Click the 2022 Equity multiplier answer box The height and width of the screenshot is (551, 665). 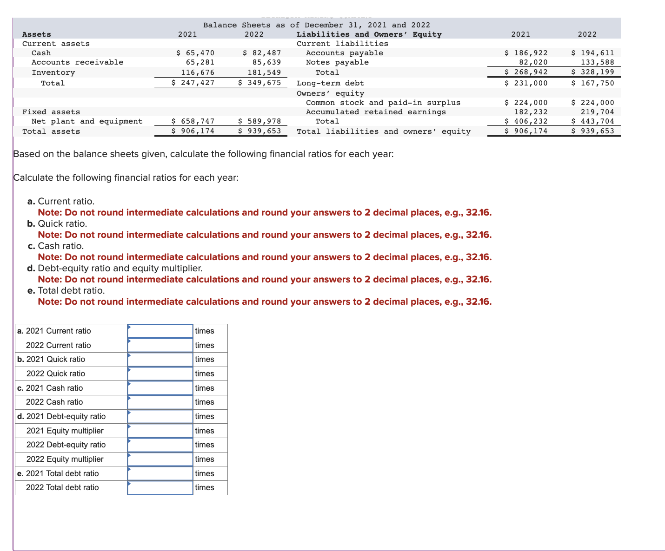tap(160, 459)
